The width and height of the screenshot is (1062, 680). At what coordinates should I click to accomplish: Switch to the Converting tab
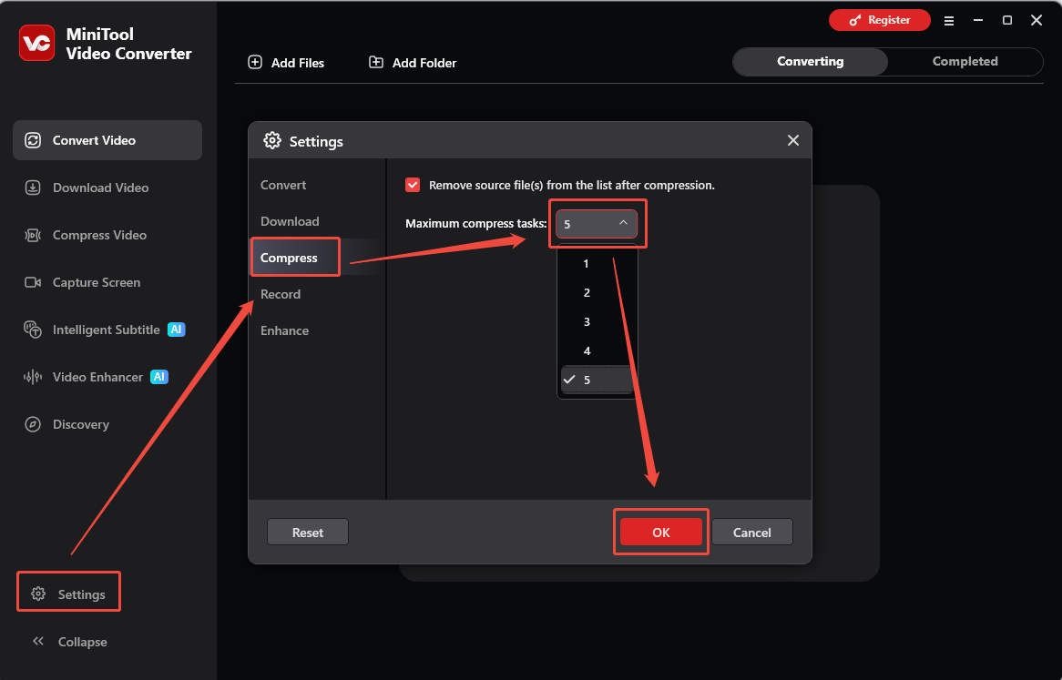coord(810,62)
